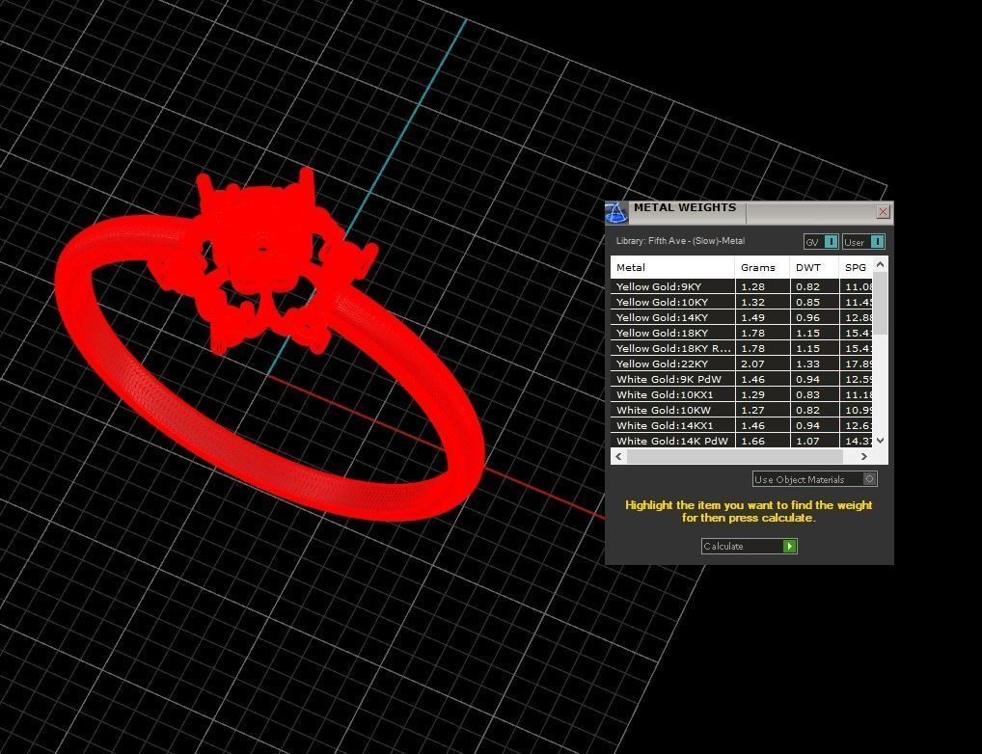
Task: Toggle the User library switch
Action: tap(863, 242)
